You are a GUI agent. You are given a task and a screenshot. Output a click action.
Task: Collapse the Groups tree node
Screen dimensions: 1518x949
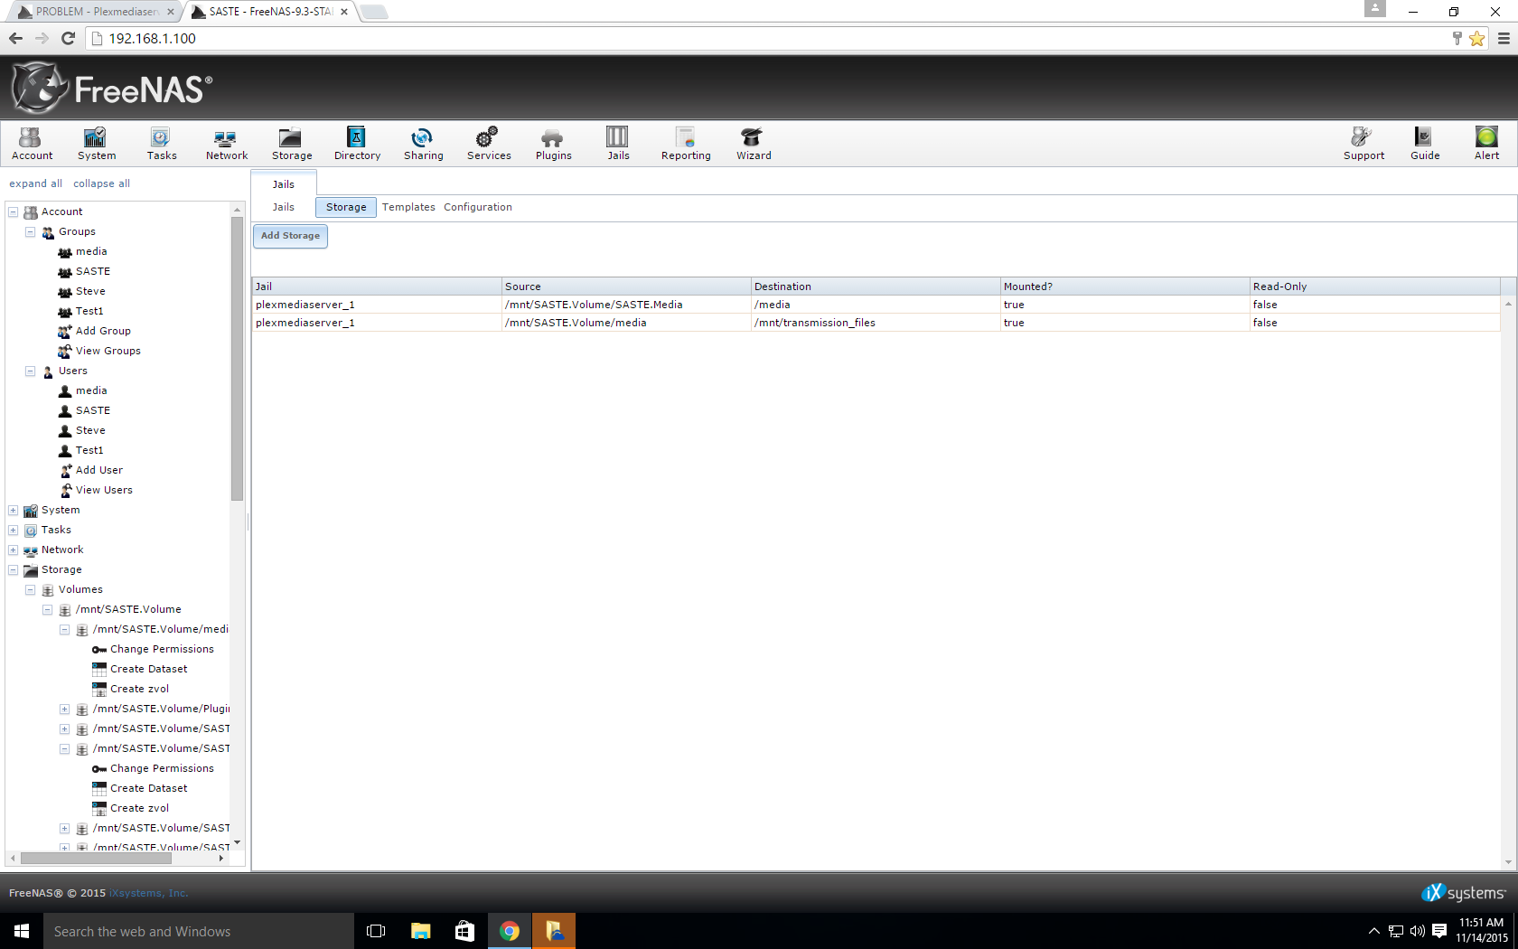(x=30, y=232)
